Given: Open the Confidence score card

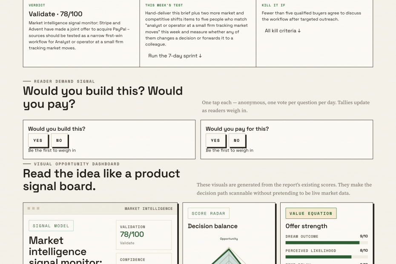Looking at the screenshot, I should pos(143,259).
